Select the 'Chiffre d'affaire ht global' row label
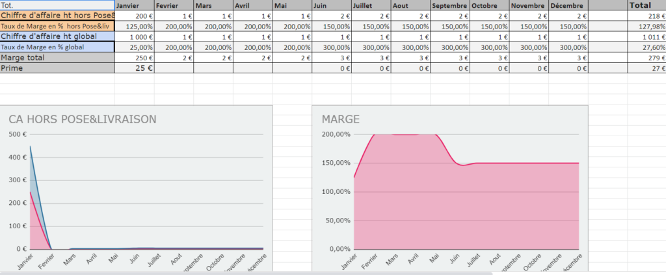666x275 pixels. coord(57,36)
